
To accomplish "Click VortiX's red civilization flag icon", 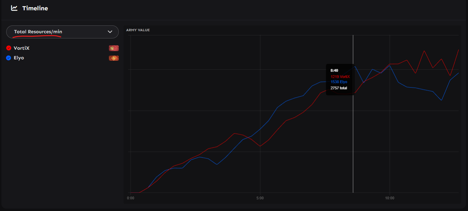I will 114,48.
